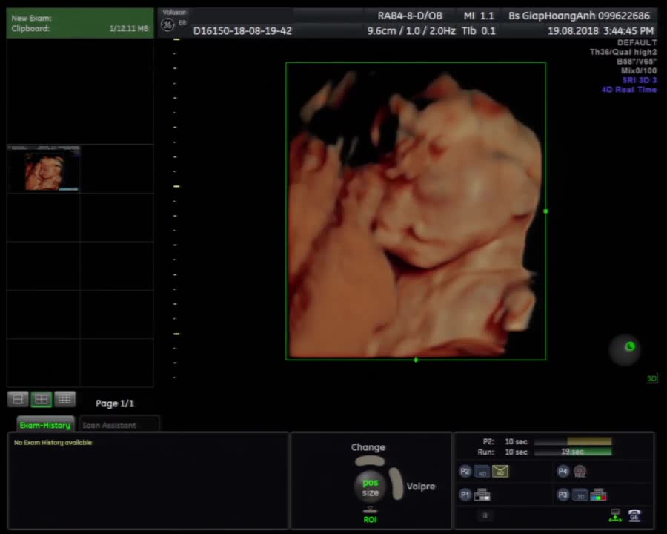Click the Volpre trackball button label

pyautogui.click(x=421, y=487)
